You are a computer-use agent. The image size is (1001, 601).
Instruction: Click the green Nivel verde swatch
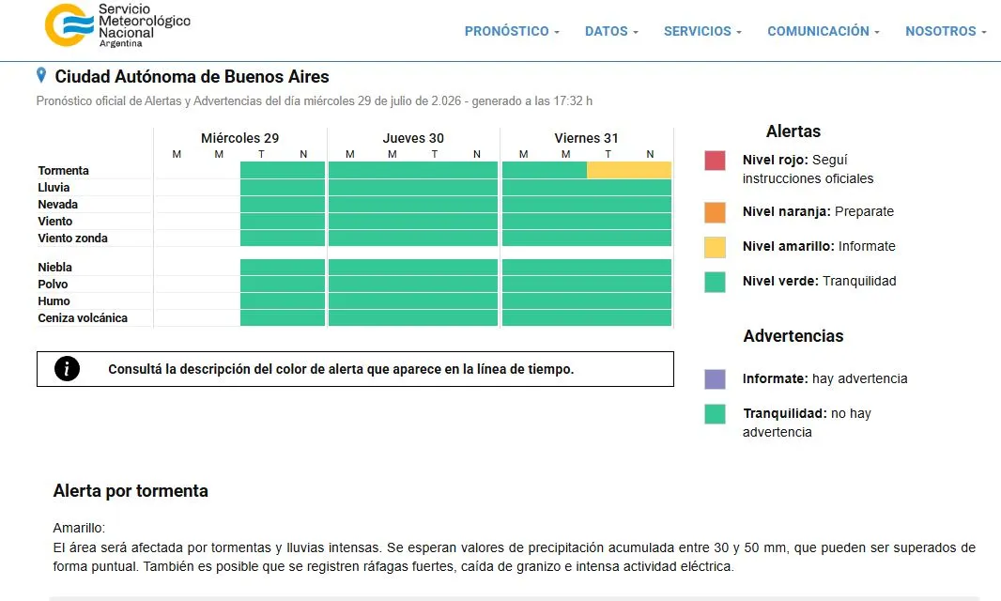715,282
